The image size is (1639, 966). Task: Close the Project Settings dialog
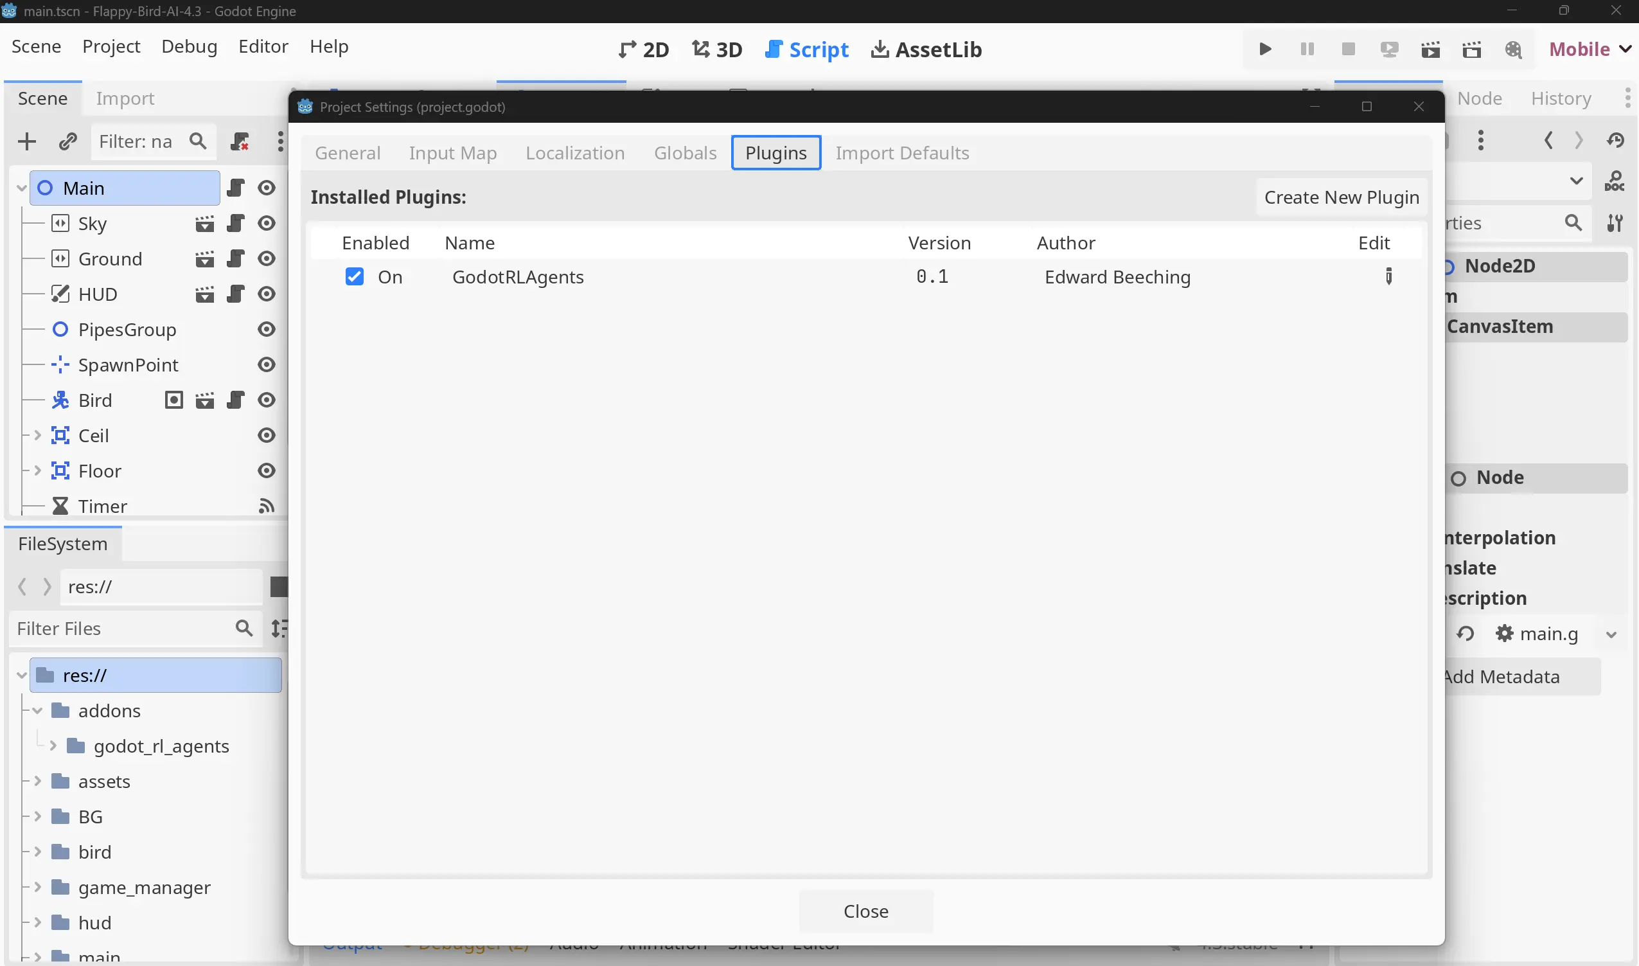pos(866,911)
